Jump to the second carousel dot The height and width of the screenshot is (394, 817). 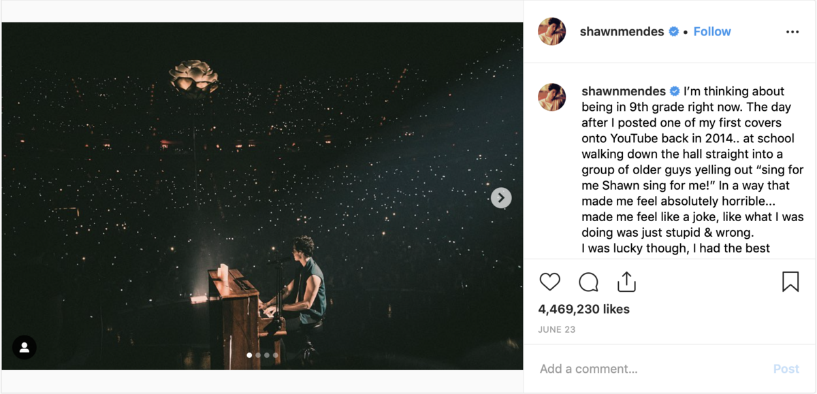tap(258, 355)
